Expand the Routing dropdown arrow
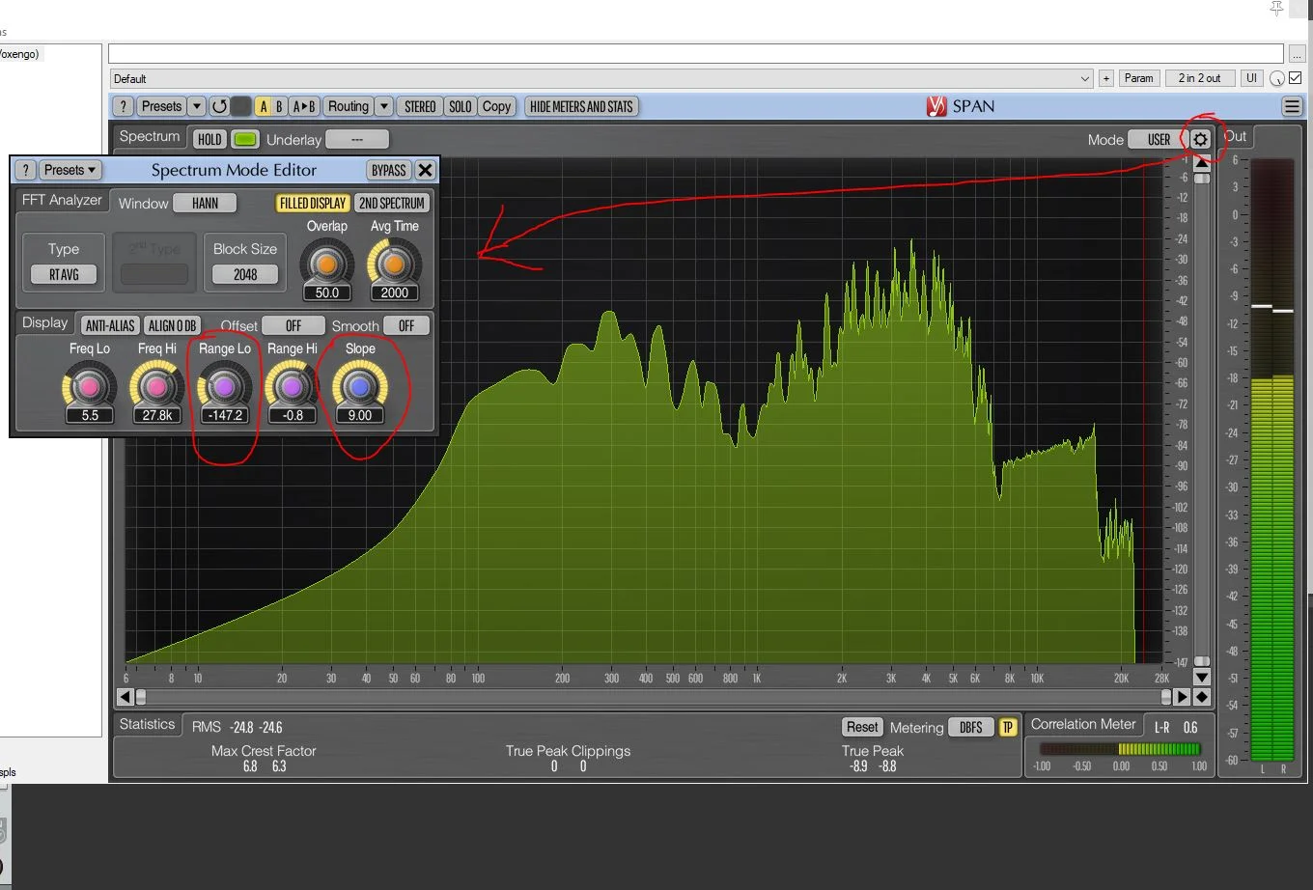The image size is (1313, 890). (384, 106)
